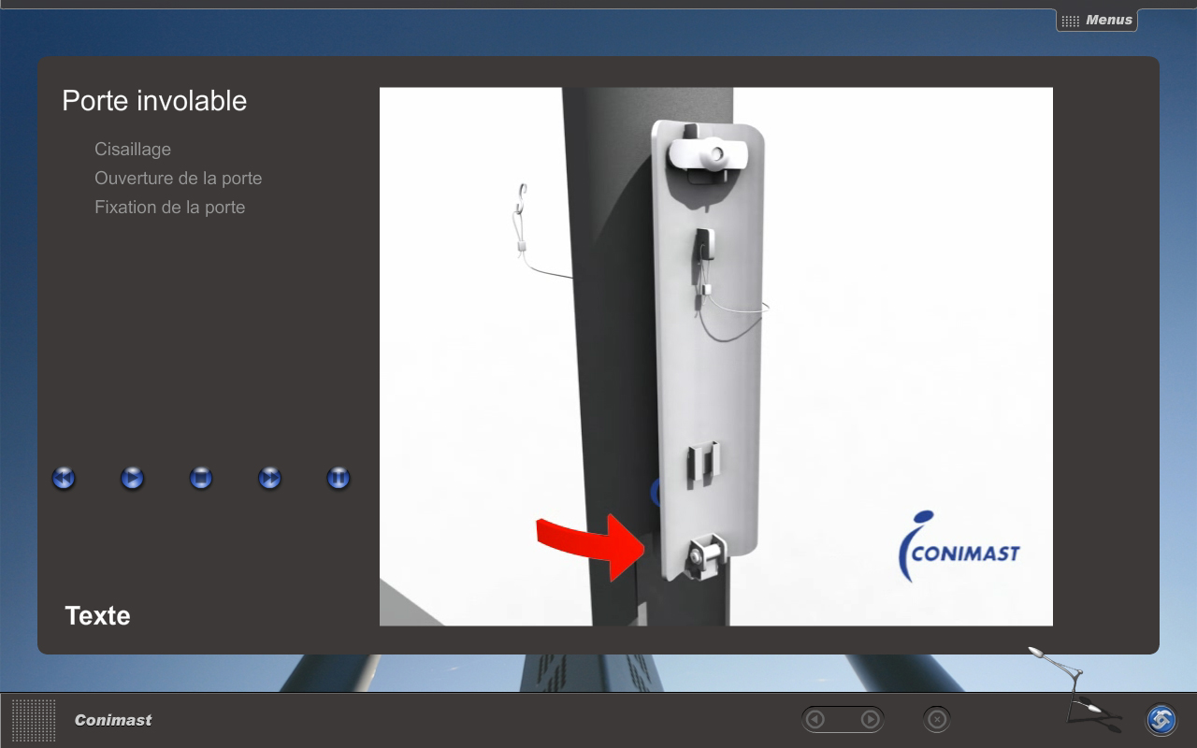Viewport: 1197px width, 748px height.
Task: Pause the animation
Action: [339, 479]
